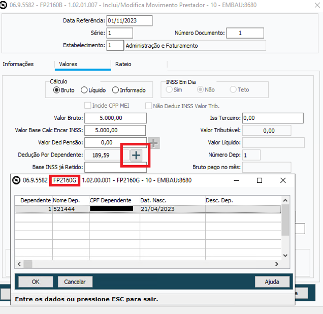Image resolution: width=323 pixels, height=314 pixels.
Task: Enable Incide CPP MEI checkbox
Action: point(88,106)
